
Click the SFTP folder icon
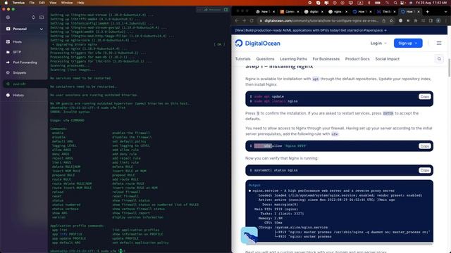pyautogui.click(x=8, y=52)
